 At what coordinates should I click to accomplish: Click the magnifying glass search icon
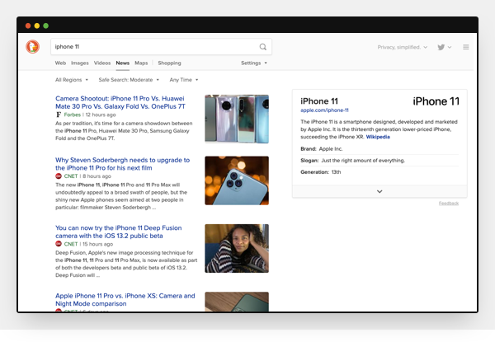coord(262,47)
